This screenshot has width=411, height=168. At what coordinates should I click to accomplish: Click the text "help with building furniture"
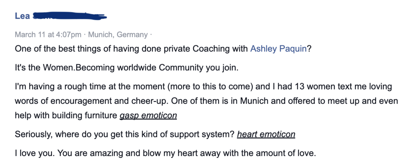click(66, 116)
